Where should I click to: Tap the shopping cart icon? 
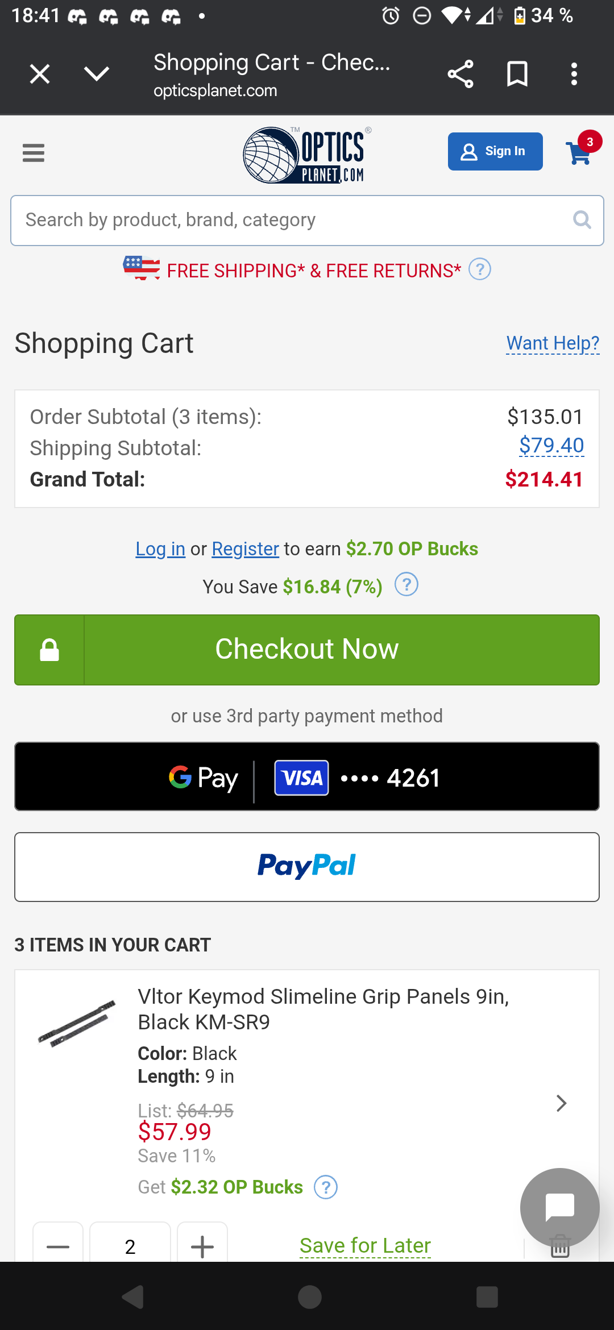[x=580, y=152]
